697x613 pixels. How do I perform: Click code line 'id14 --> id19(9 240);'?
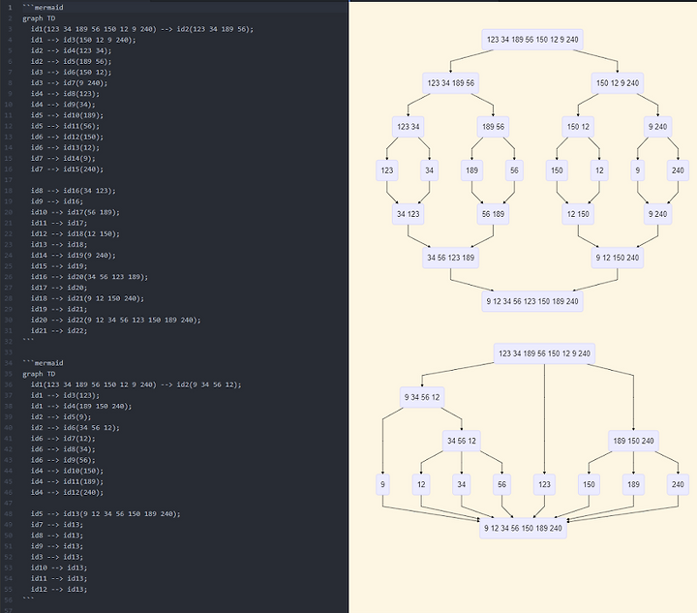coord(73,255)
